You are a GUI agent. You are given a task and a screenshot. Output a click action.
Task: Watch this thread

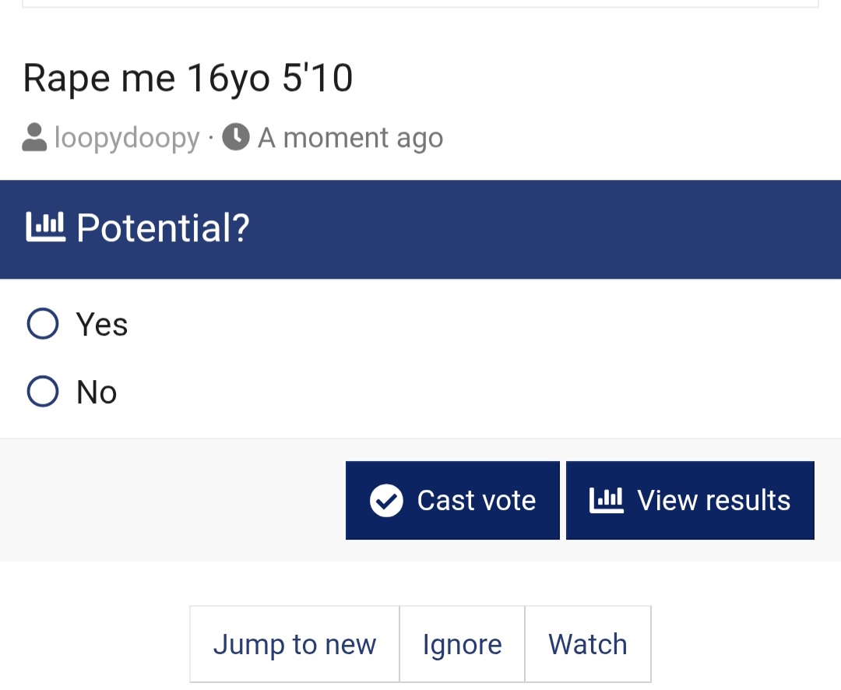(x=587, y=645)
